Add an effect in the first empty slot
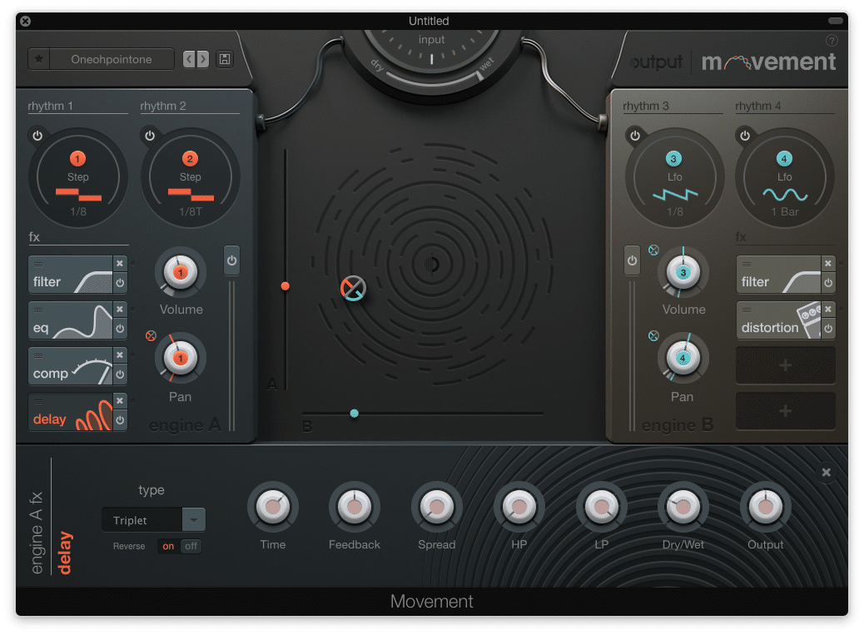864x635 pixels. click(x=786, y=365)
